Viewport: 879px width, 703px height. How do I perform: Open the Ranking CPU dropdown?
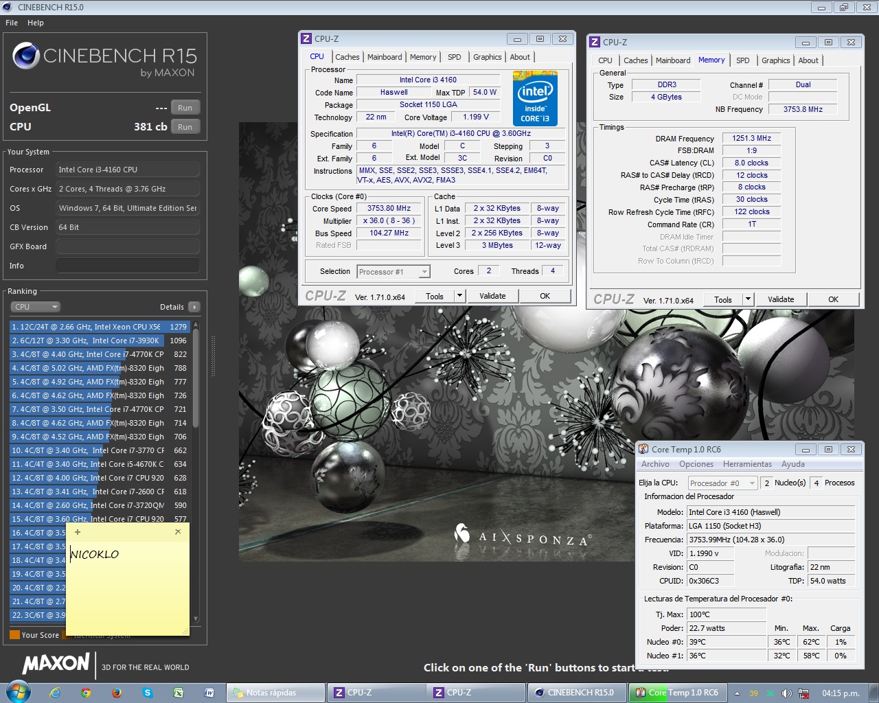(36, 307)
